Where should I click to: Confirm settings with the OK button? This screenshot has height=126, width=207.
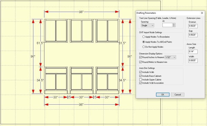pyautogui.click(x=162, y=94)
